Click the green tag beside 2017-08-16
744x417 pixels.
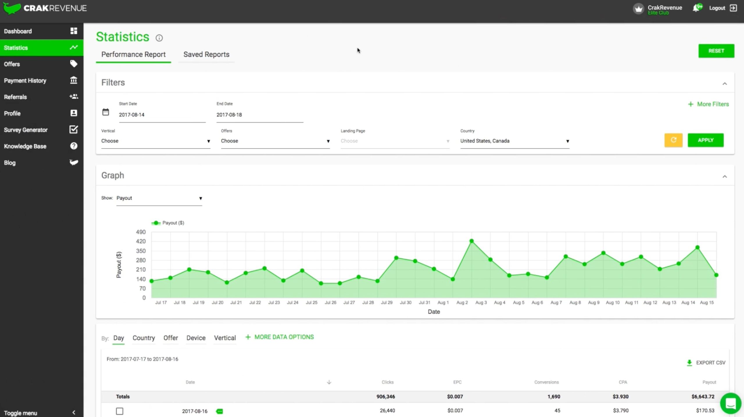click(220, 411)
